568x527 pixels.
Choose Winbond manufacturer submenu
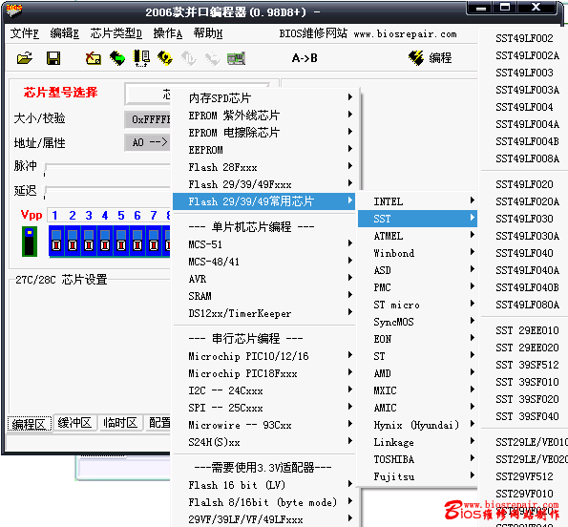[417, 253]
